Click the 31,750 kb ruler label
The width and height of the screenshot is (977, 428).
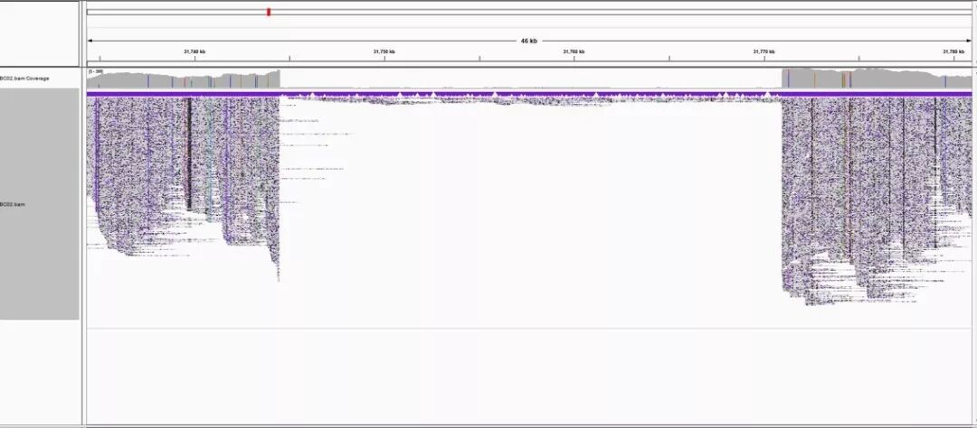tap(384, 52)
